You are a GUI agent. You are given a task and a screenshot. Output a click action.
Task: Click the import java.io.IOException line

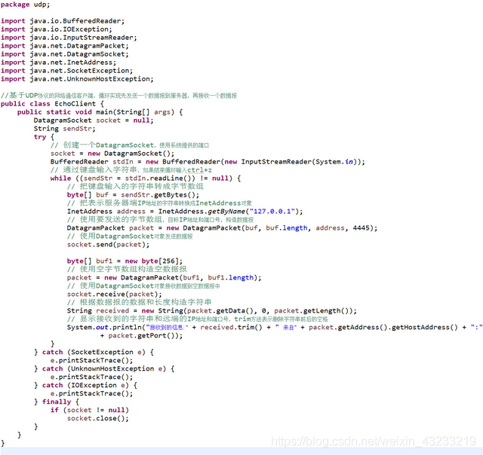[x=57, y=29]
